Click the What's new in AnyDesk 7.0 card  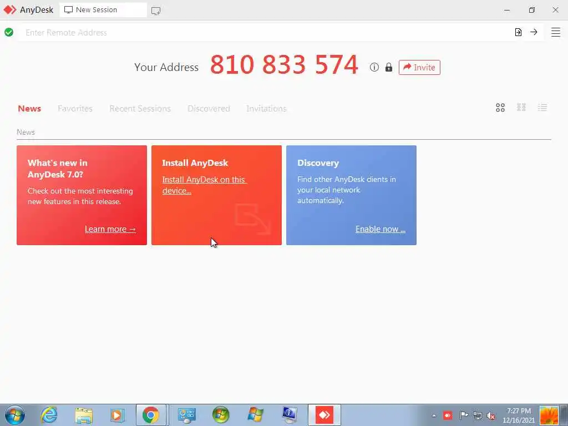point(82,195)
